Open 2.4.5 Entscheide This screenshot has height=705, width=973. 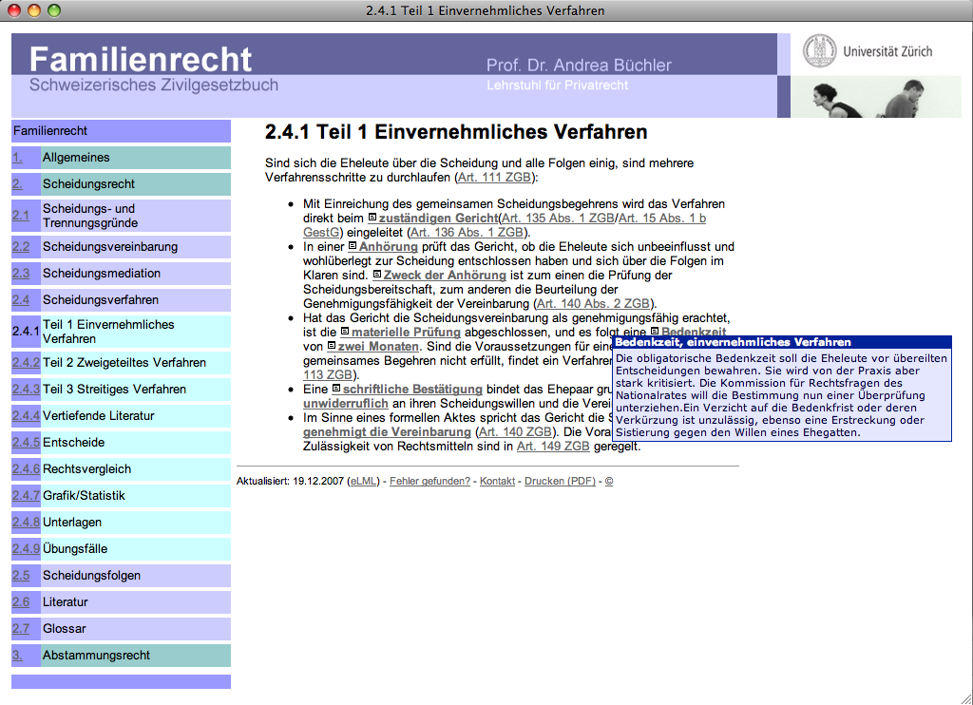(121, 443)
